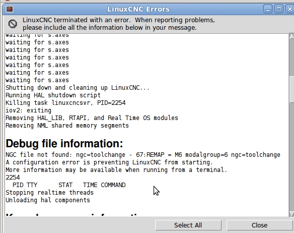Viewport: 294px width, 233px height.
Task: Click the 'Stopping realtime threads' line
Action: pyautogui.click(x=49, y=193)
